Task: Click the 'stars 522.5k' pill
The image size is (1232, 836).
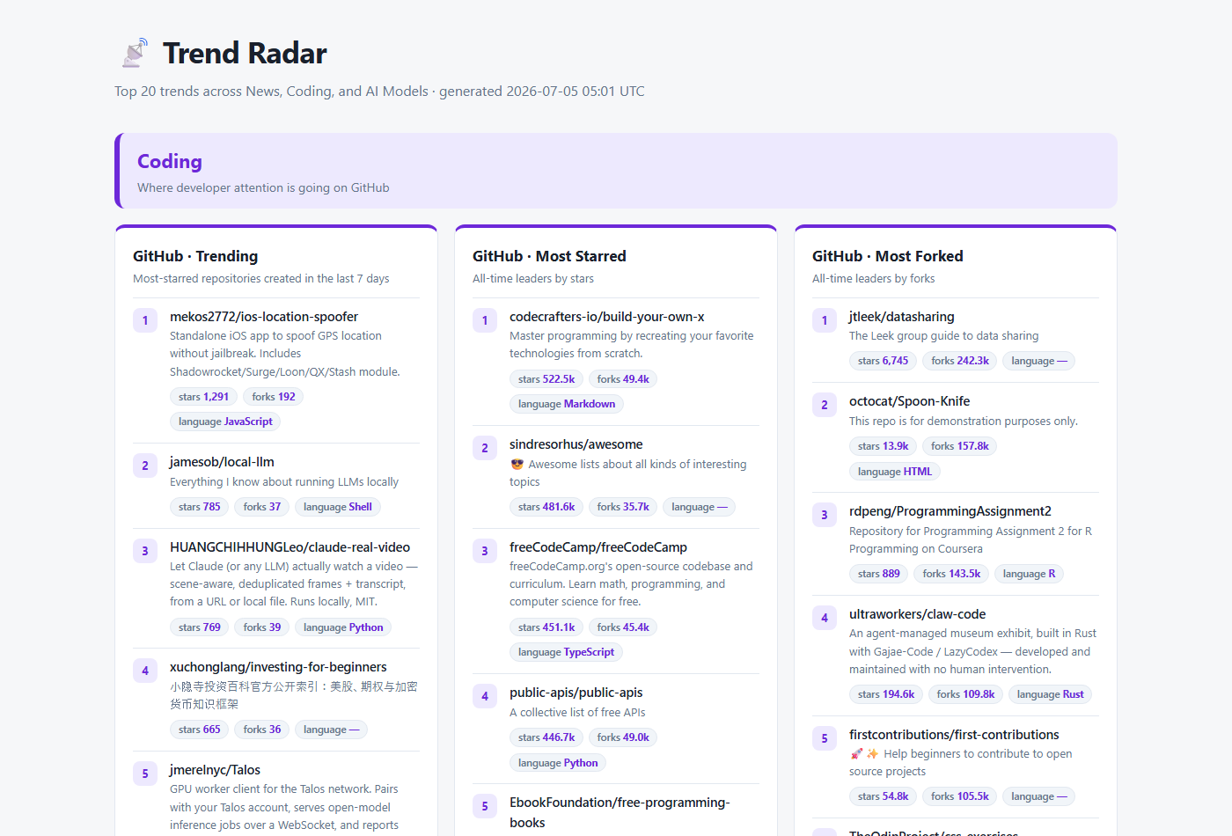Action: (x=546, y=379)
